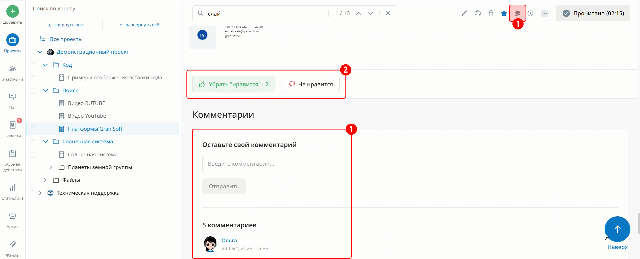Open the Projects sidebar section

13,43
